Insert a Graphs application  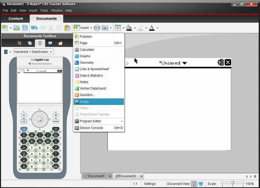[x=99, y=56]
